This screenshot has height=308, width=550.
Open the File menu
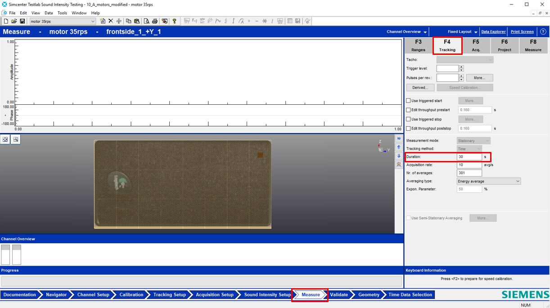tap(12, 13)
